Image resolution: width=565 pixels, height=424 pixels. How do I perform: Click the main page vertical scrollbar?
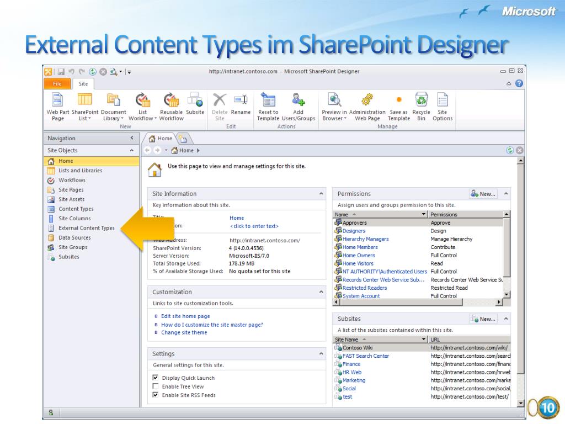click(x=520, y=269)
